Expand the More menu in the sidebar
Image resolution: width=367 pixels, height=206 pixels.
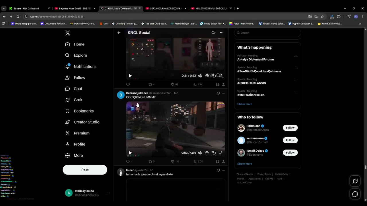point(74,155)
